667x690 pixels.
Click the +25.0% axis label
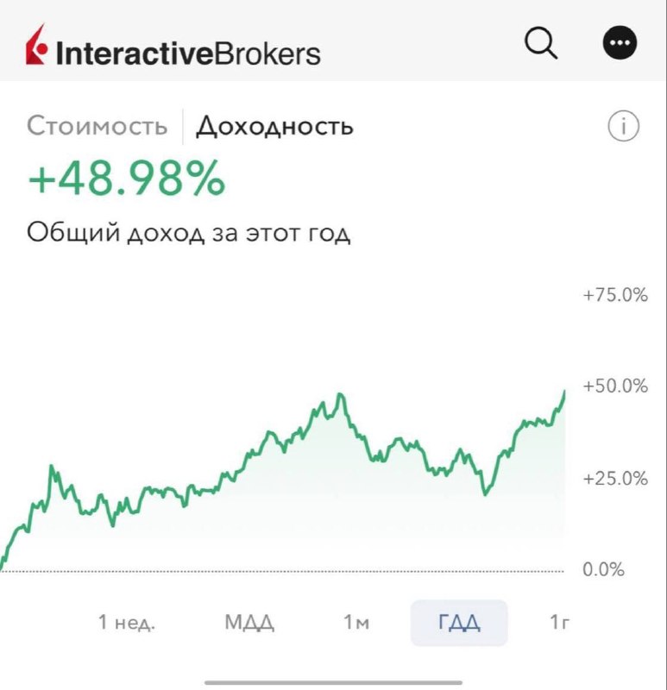click(x=615, y=479)
